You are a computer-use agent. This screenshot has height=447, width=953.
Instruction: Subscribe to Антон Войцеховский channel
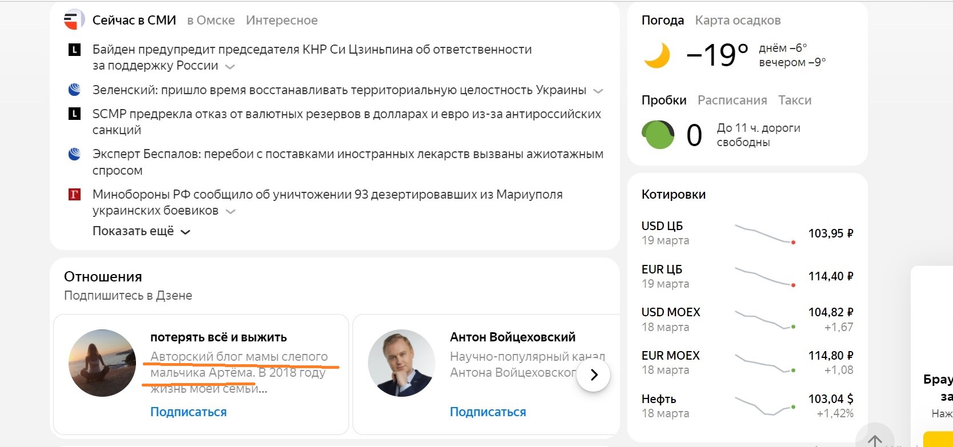point(488,412)
